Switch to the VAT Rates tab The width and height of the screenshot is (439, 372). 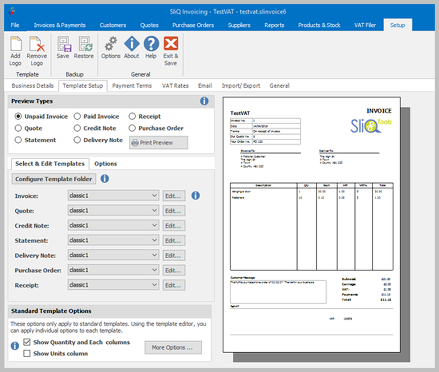click(x=175, y=86)
